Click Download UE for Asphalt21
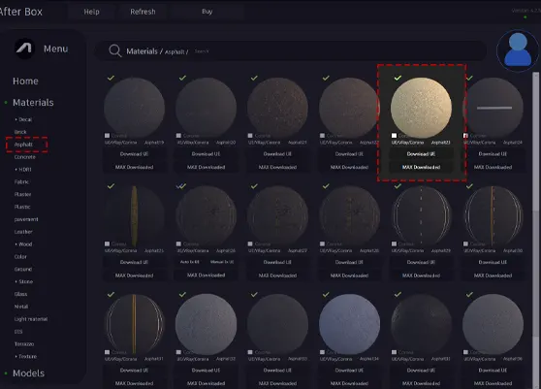This screenshot has width=541, height=389. click(277, 154)
